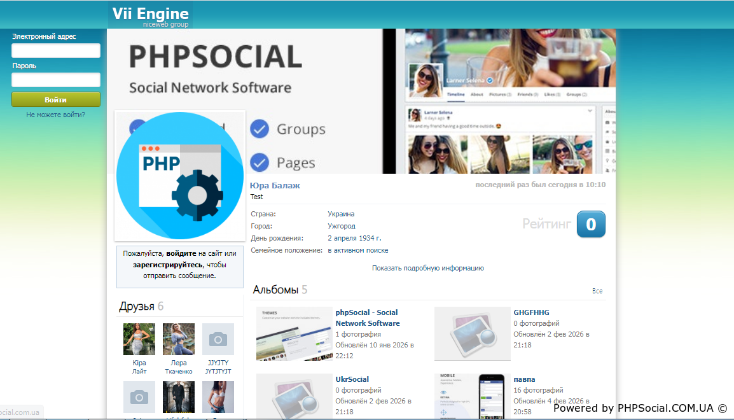Click 'Не можете войти?' recovery link
734x420 pixels.
(56, 115)
